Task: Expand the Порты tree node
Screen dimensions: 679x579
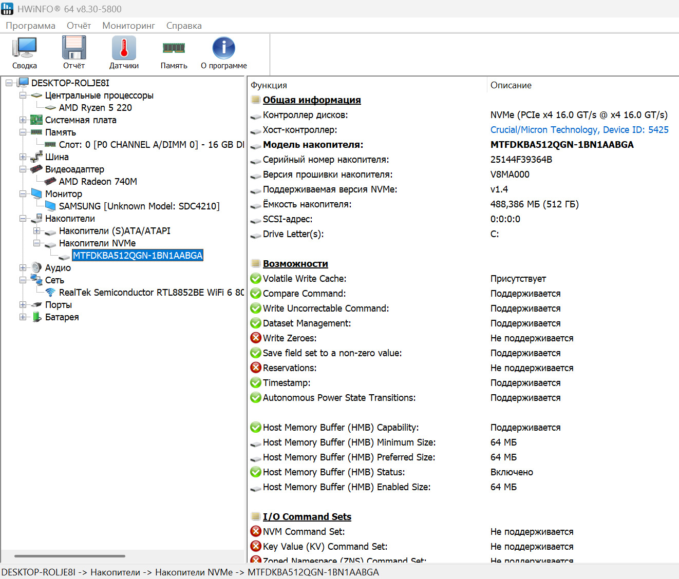Action: point(23,305)
